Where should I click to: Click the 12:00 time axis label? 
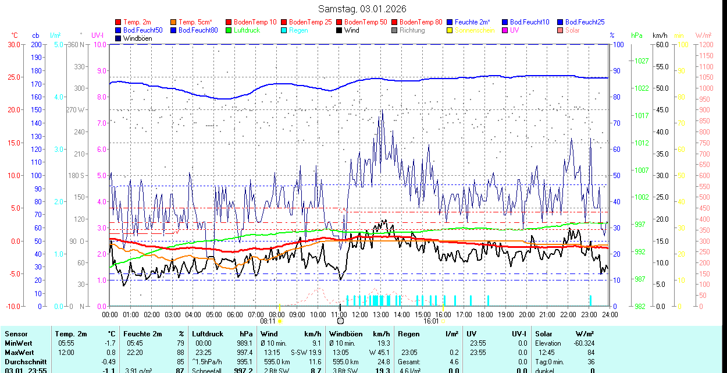click(360, 314)
